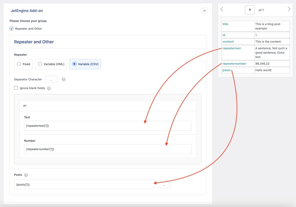The height and width of the screenshot is (207, 296).
Task: Open help icon beside Ignore blank fields
Action: pyautogui.click(x=49, y=88)
